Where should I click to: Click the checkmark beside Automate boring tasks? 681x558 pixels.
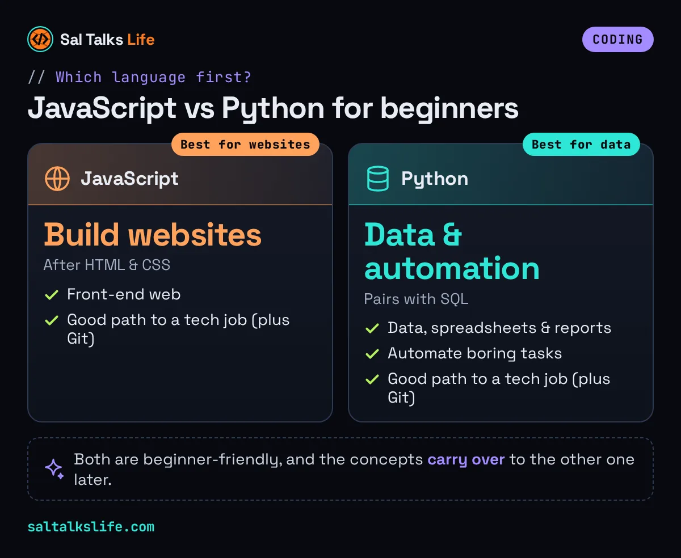pyautogui.click(x=372, y=354)
